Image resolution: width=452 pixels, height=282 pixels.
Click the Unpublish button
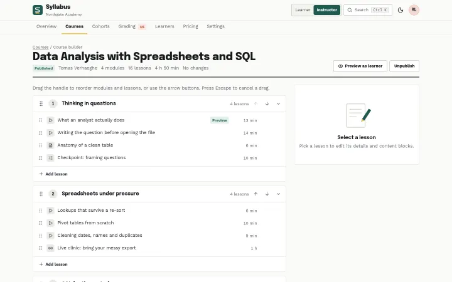(x=404, y=66)
